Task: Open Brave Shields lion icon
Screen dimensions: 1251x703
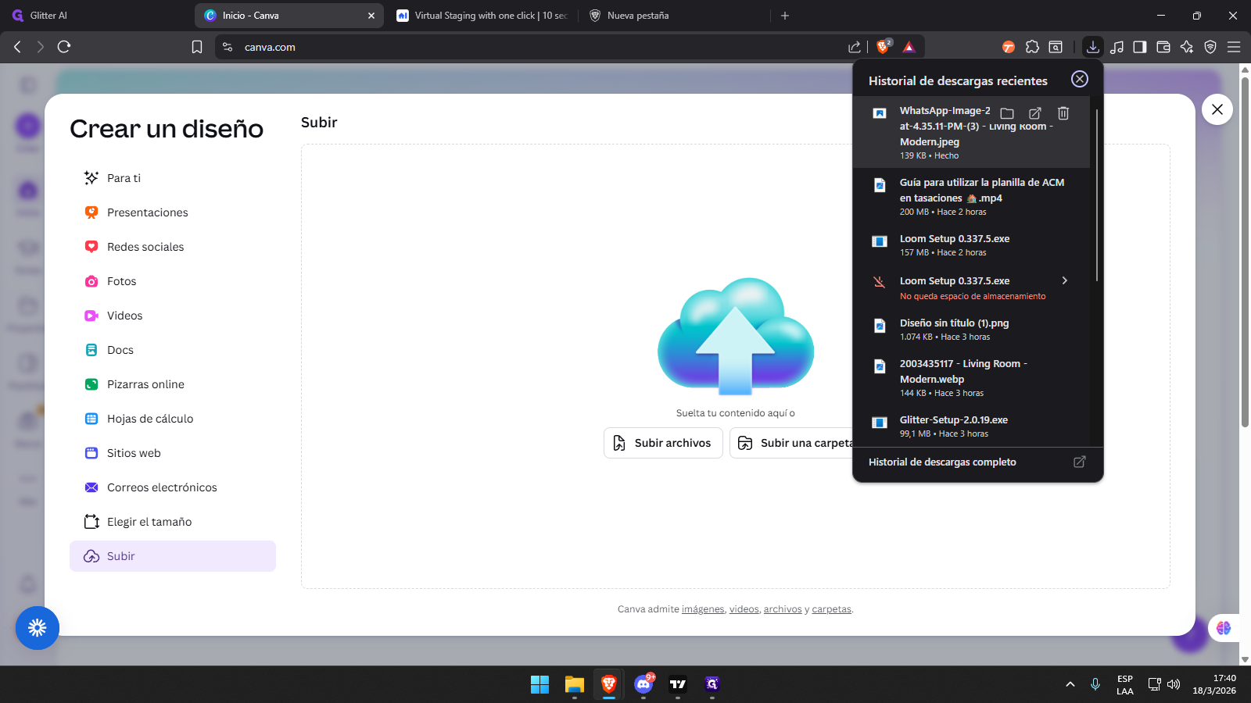Action: click(x=883, y=47)
